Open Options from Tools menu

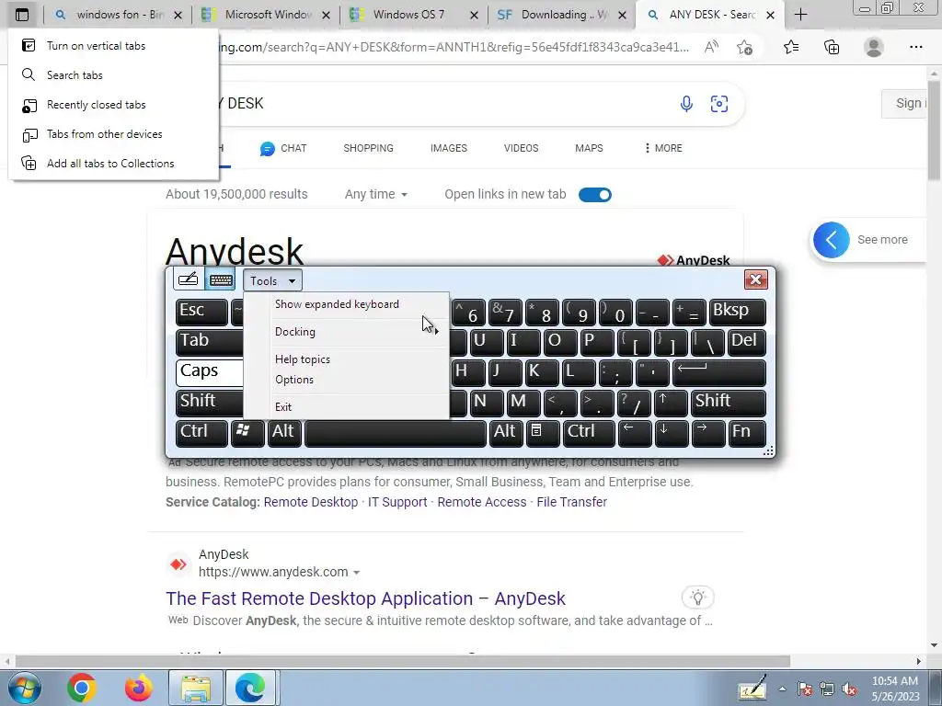coord(346,380)
